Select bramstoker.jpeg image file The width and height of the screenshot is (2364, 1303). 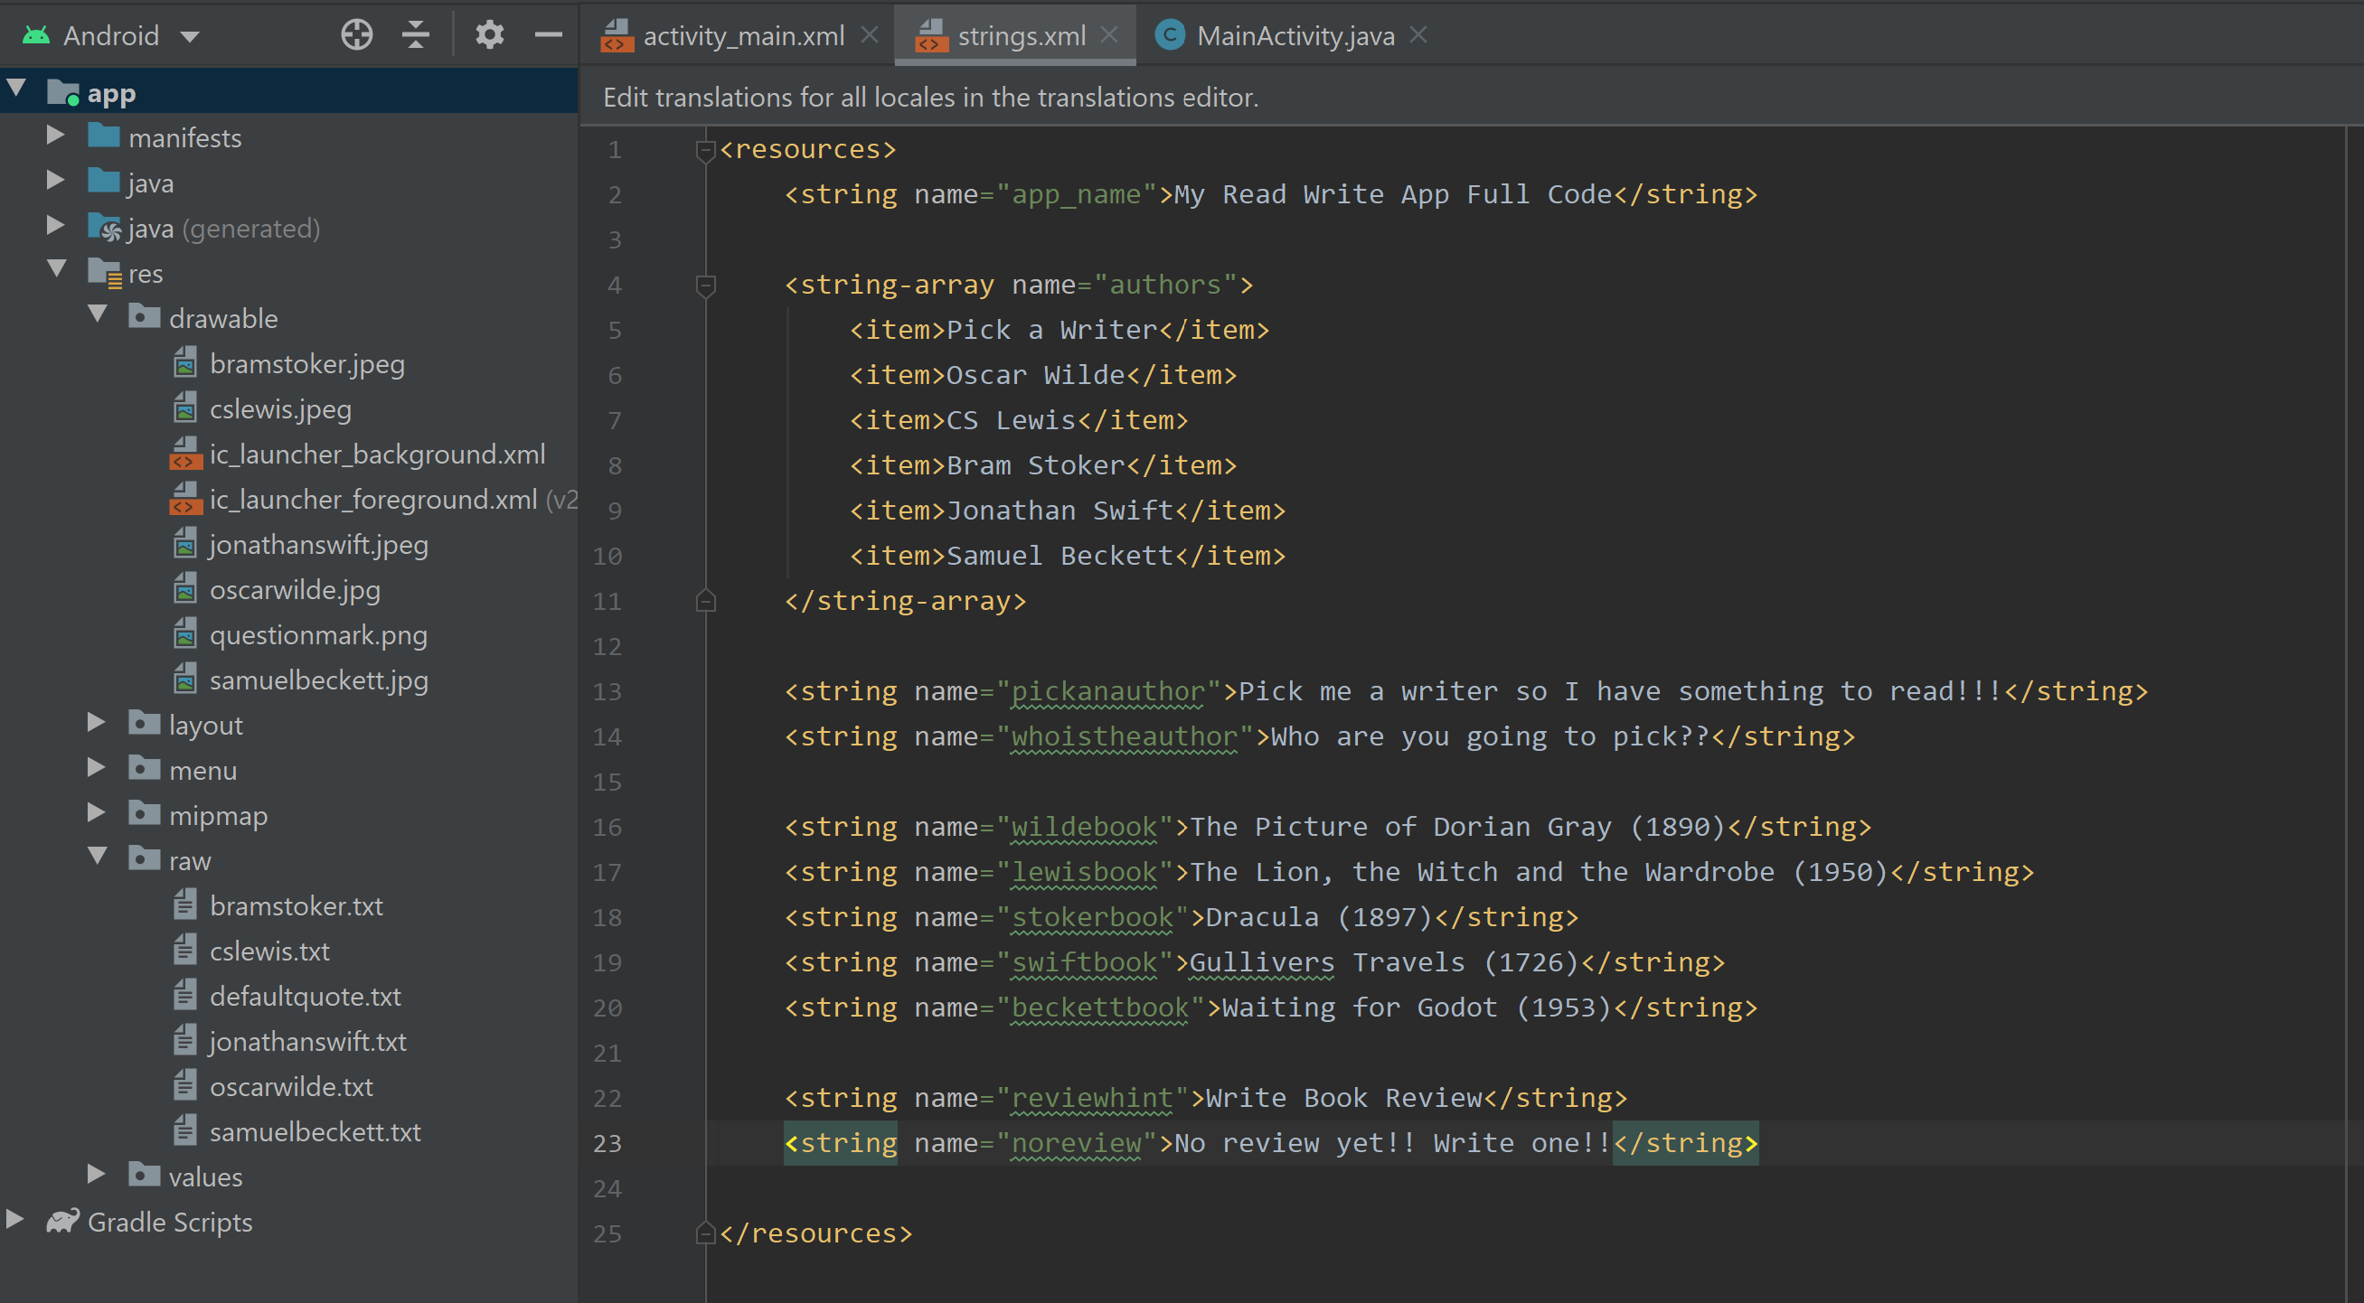tap(306, 364)
